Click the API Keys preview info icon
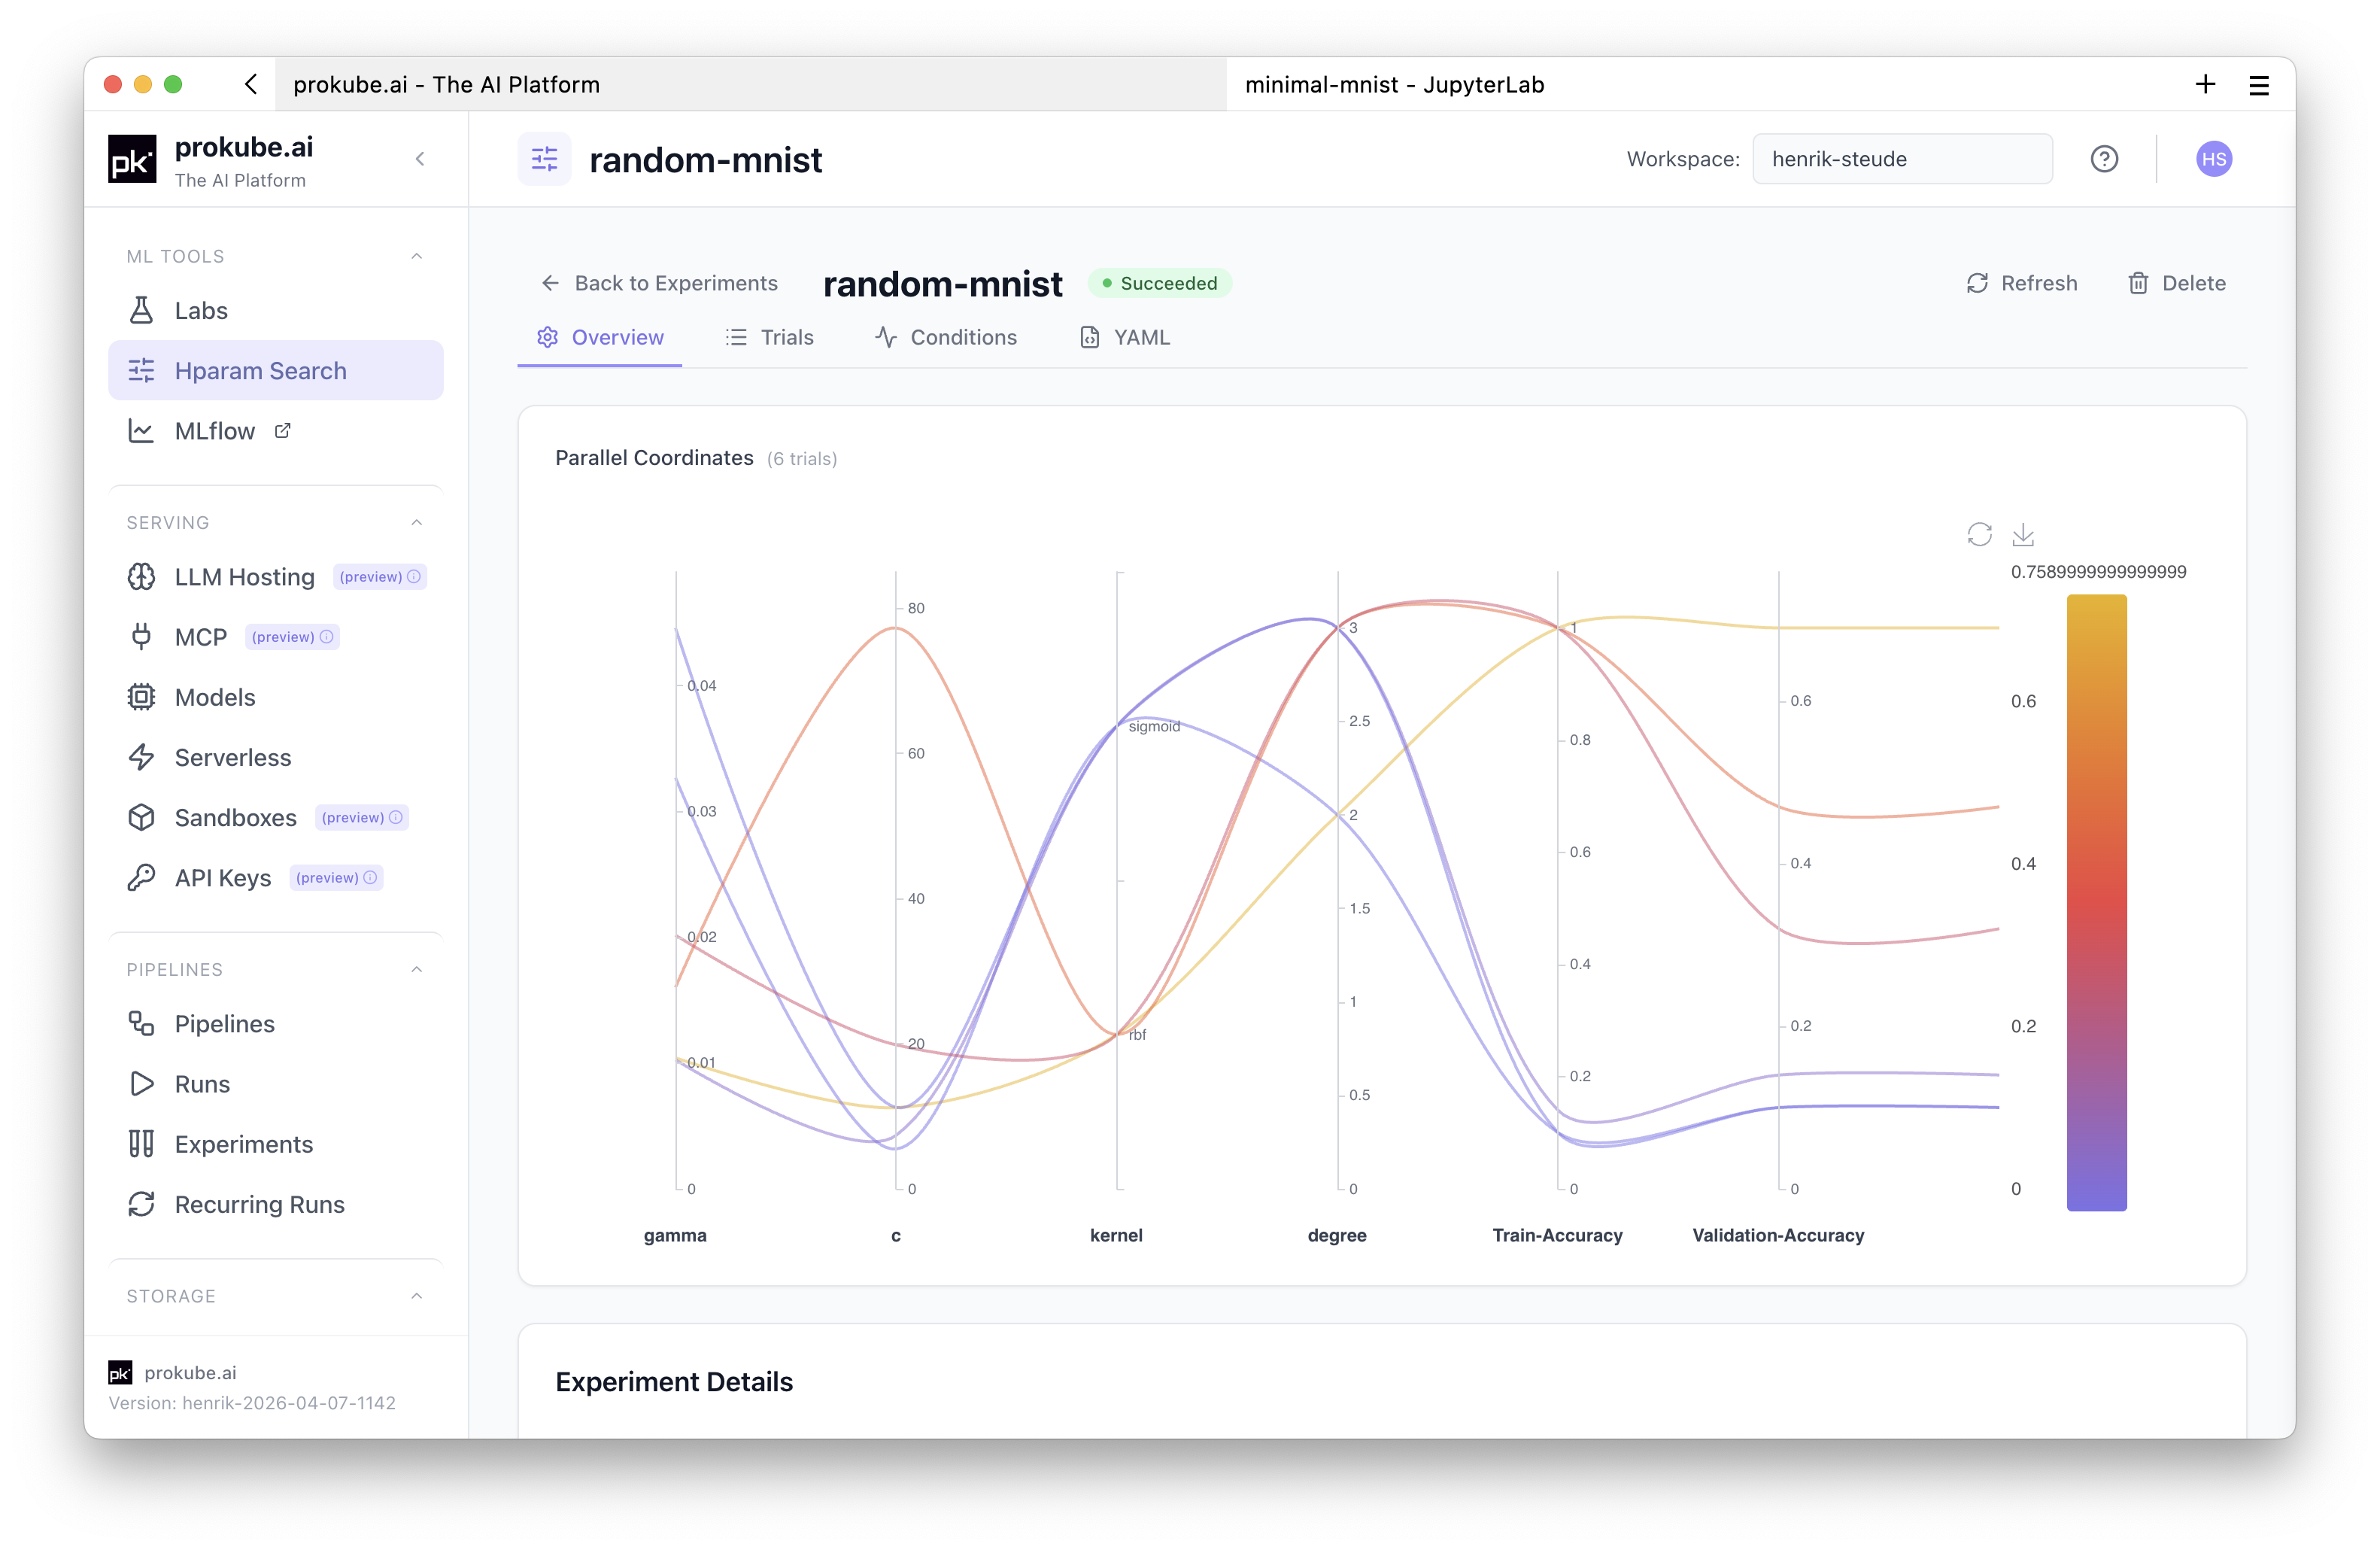 pos(370,877)
